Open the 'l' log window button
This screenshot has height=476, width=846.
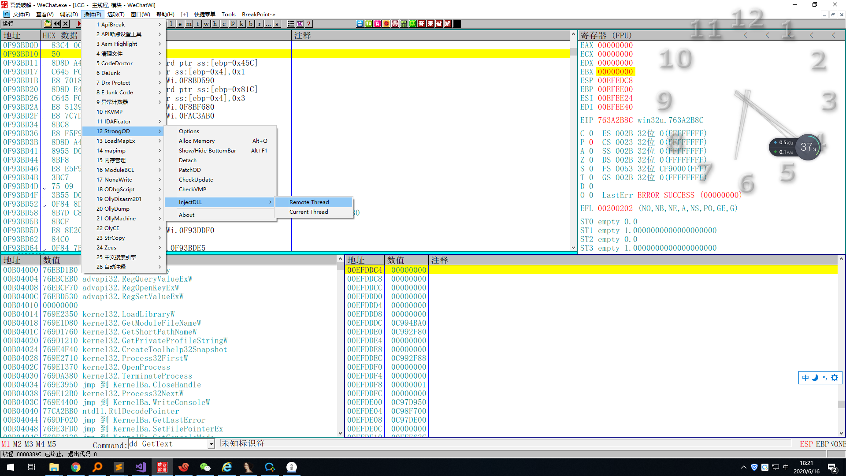(171, 24)
